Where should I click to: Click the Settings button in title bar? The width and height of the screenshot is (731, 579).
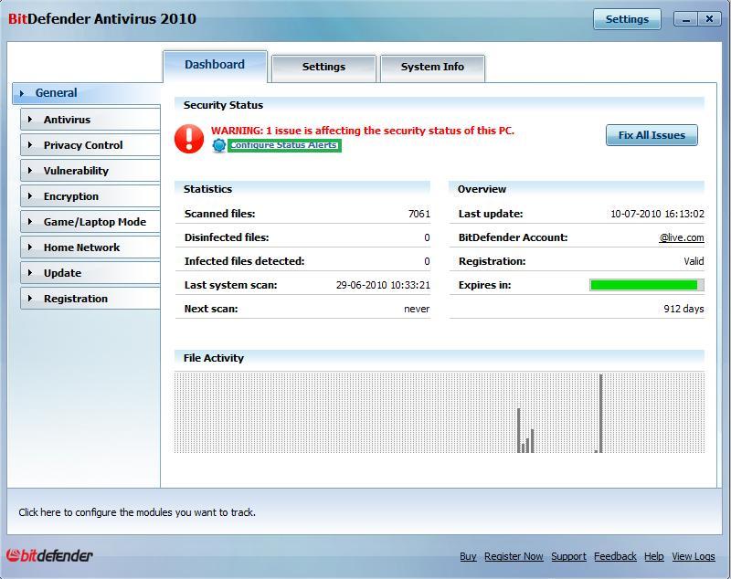click(x=627, y=19)
